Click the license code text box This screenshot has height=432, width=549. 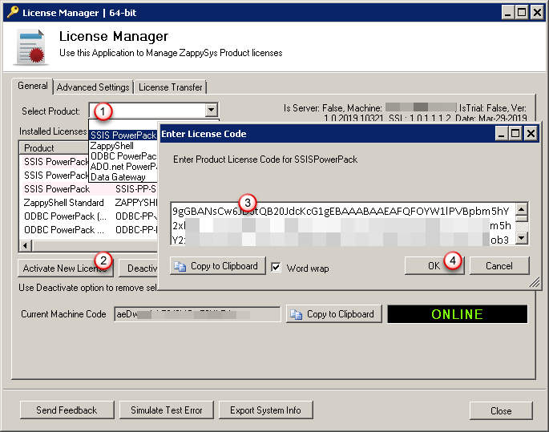click(343, 224)
